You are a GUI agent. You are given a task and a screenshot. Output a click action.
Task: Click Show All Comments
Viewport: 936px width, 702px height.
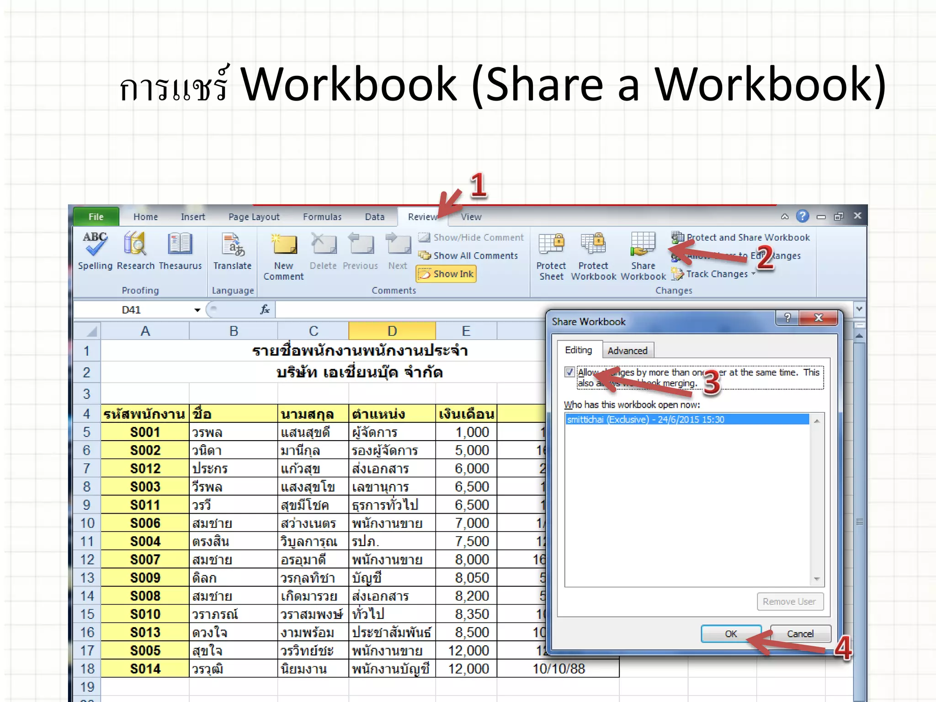coord(468,255)
